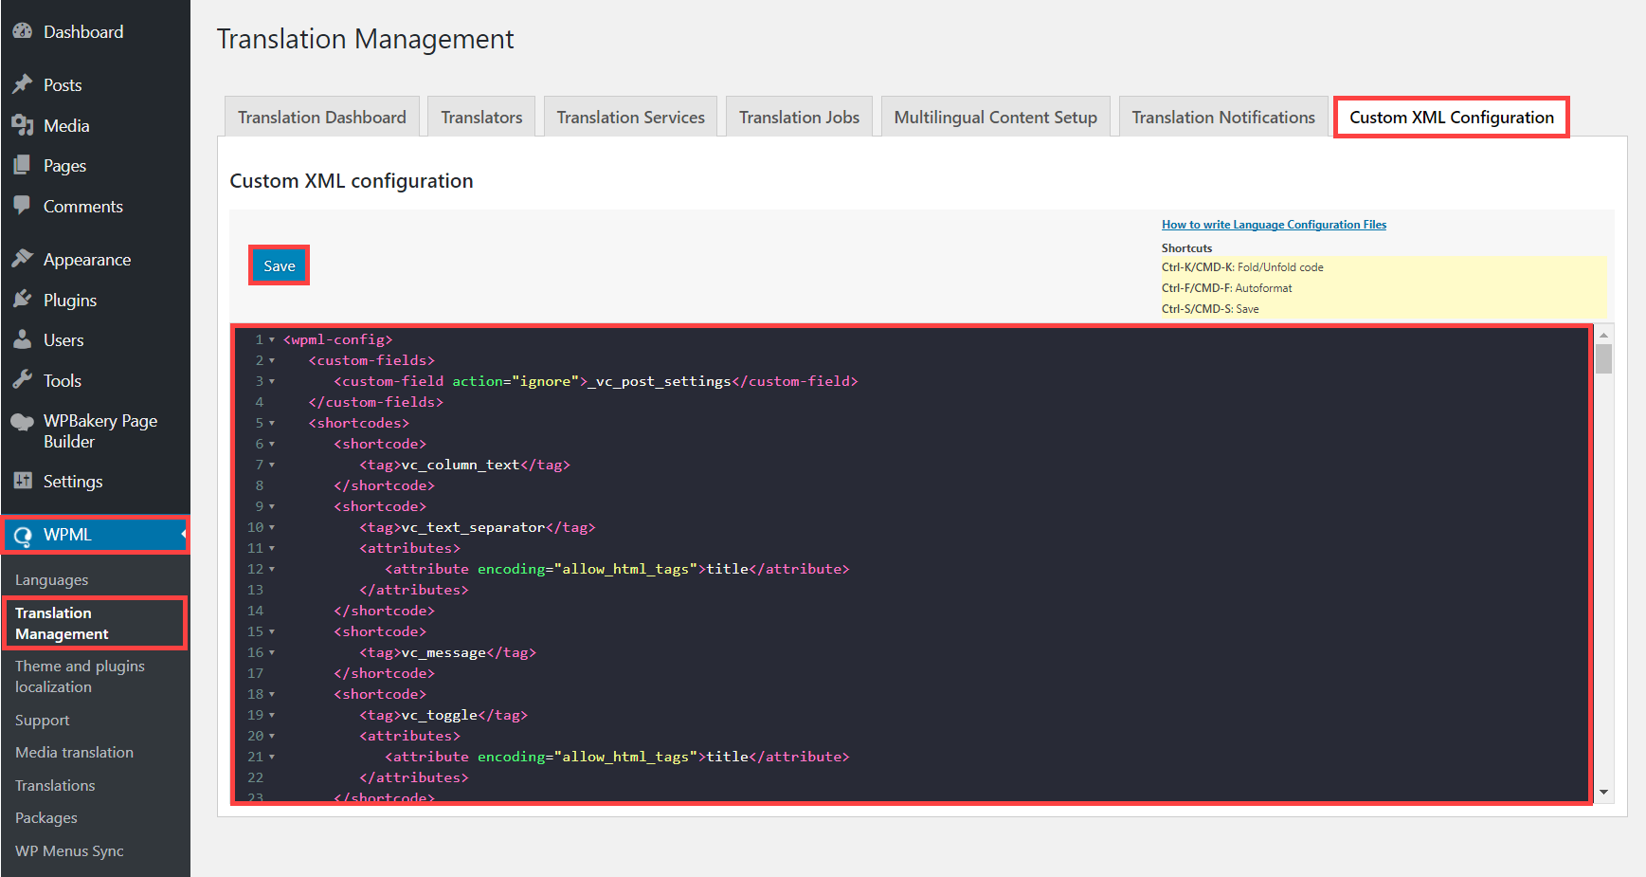Viewport: 1646px width, 877px height.
Task: Open the Plugins menu label
Action: (x=70, y=300)
